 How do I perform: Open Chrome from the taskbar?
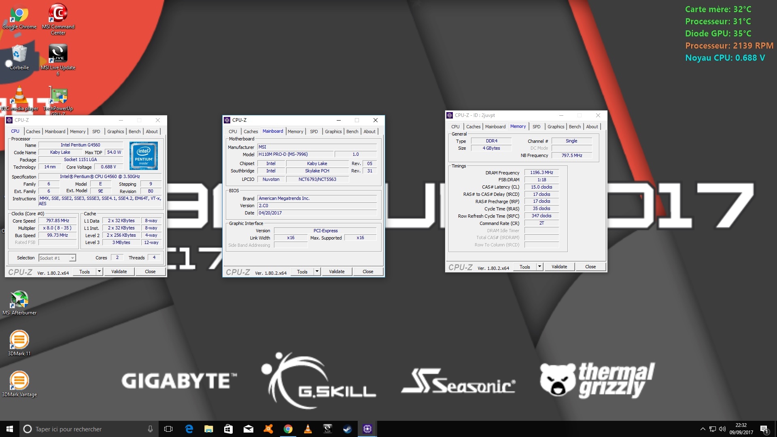288,429
